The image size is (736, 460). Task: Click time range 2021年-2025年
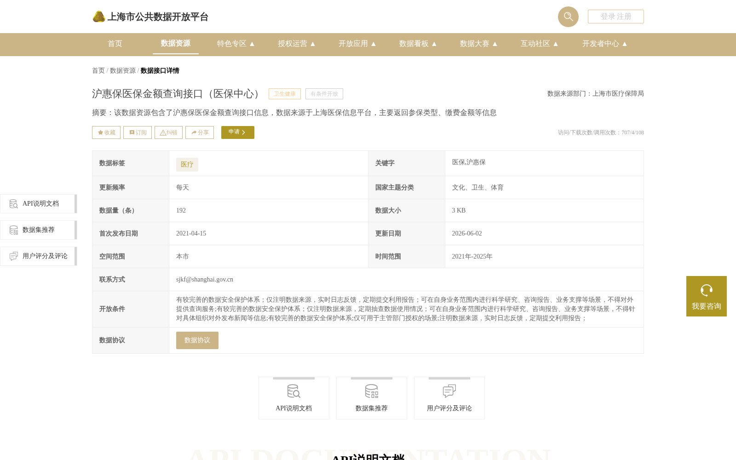click(472, 257)
